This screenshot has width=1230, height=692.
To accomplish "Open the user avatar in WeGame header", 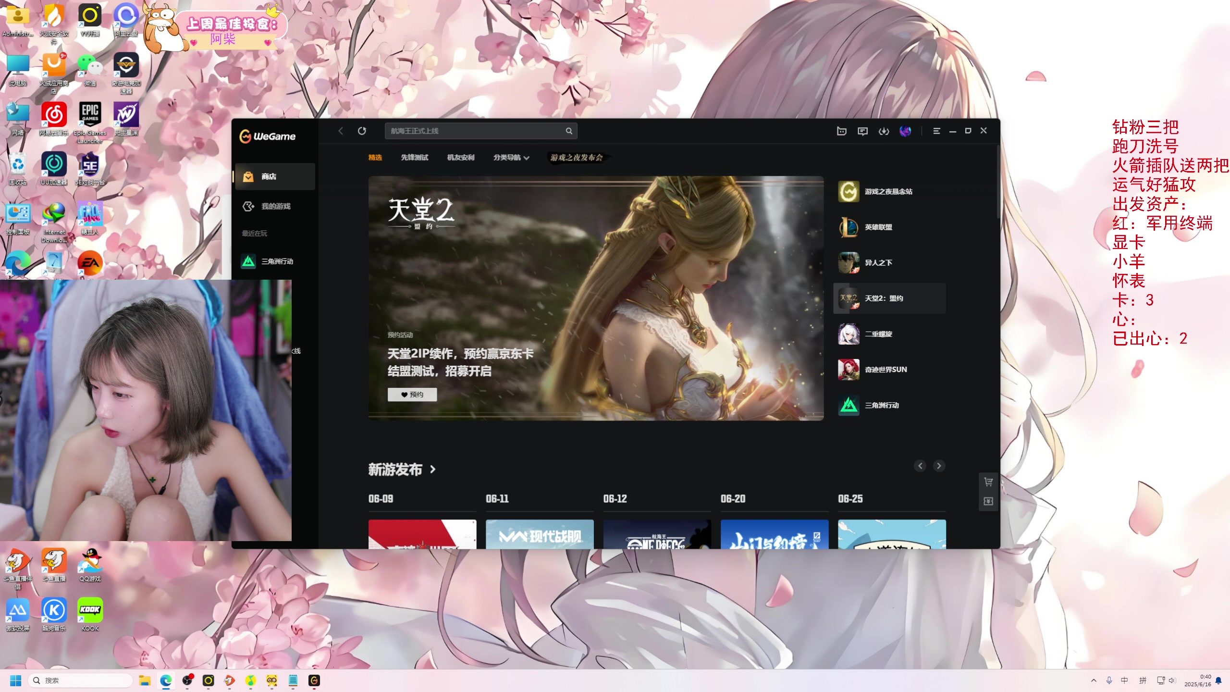I will coord(905,131).
